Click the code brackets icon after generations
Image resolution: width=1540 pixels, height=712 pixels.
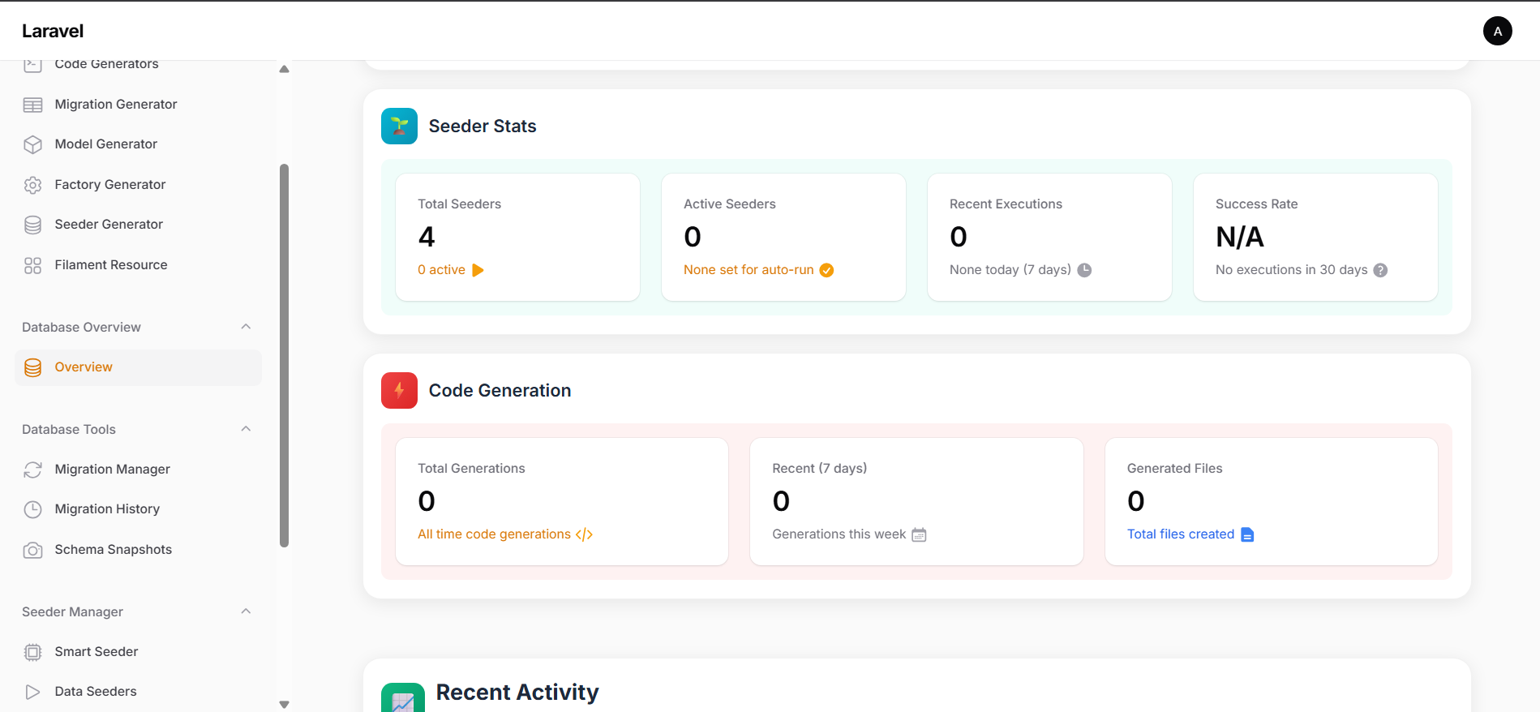(x=584, y=534)
